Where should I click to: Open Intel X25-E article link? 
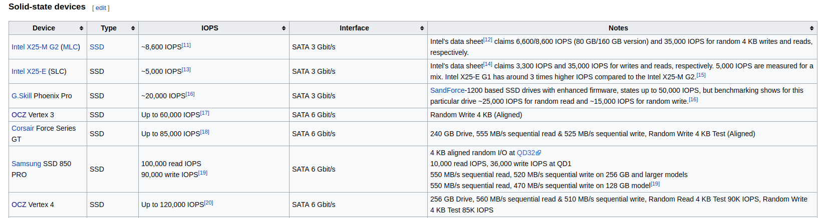[29, 71]
